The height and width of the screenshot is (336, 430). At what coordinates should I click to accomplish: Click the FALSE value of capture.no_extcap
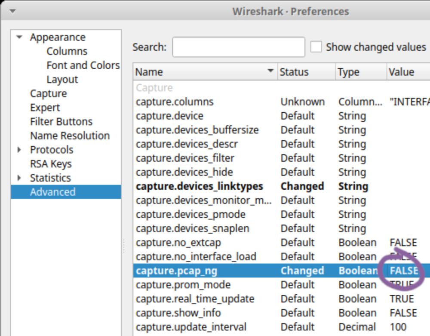(x=403, y=243)
